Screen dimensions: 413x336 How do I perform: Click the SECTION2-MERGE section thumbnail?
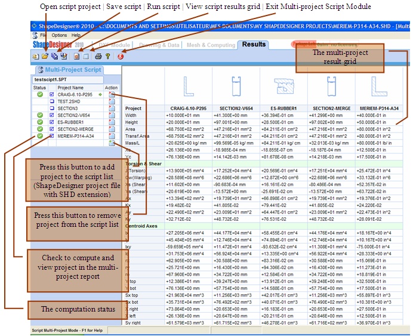pos(332,86)
